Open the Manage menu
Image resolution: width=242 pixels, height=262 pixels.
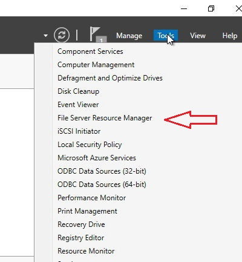[x=129, y=36]
